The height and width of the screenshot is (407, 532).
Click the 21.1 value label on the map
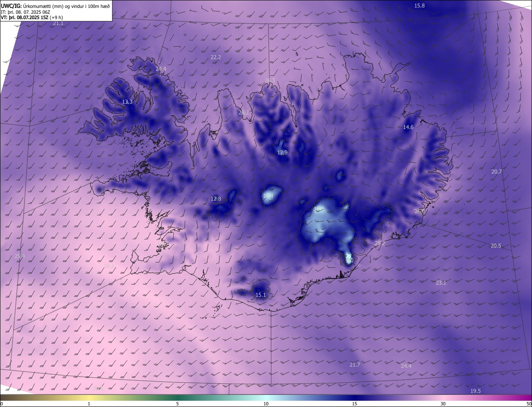tap(58, 23)
